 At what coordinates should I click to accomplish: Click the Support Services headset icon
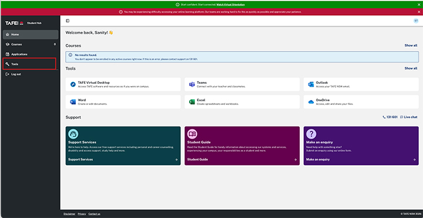[73, 134]
